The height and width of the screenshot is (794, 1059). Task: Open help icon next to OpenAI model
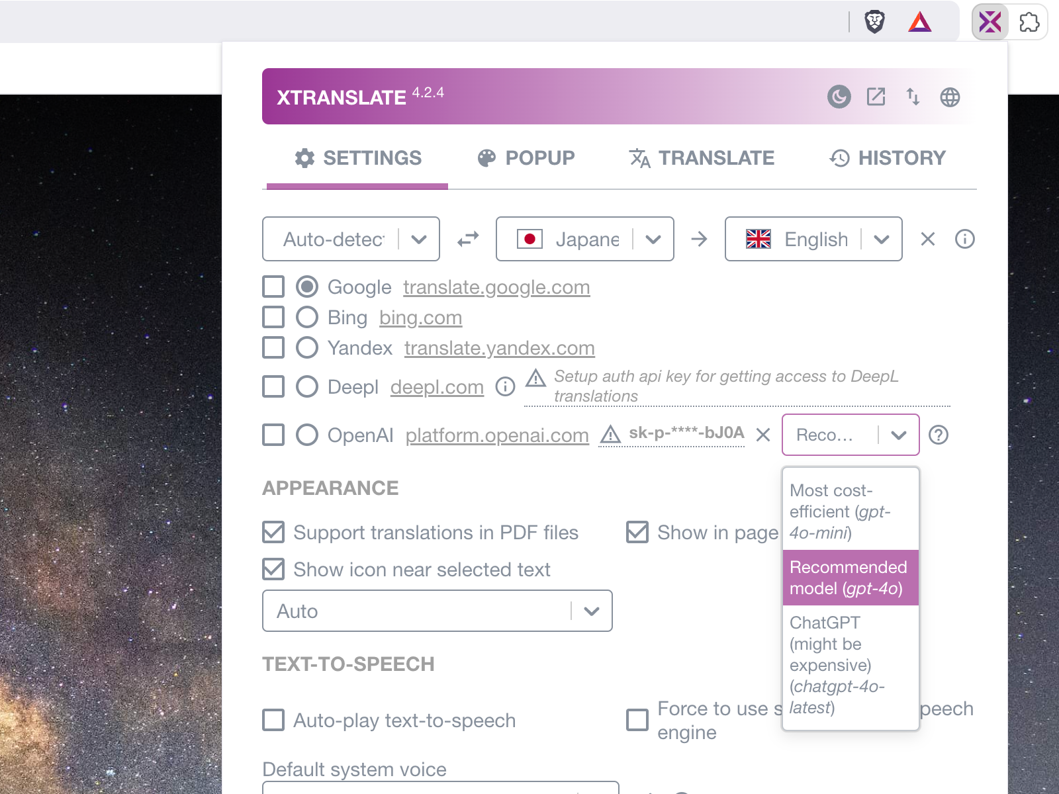click(x=939, y=435)
